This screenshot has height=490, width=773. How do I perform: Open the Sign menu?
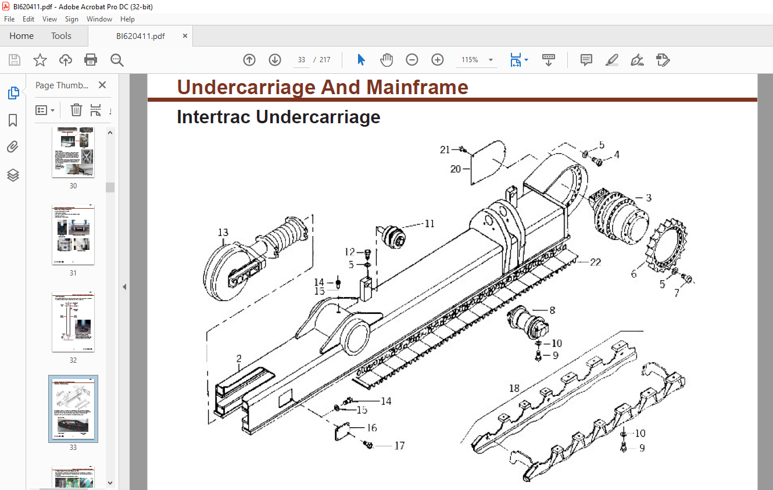(71, 19)
